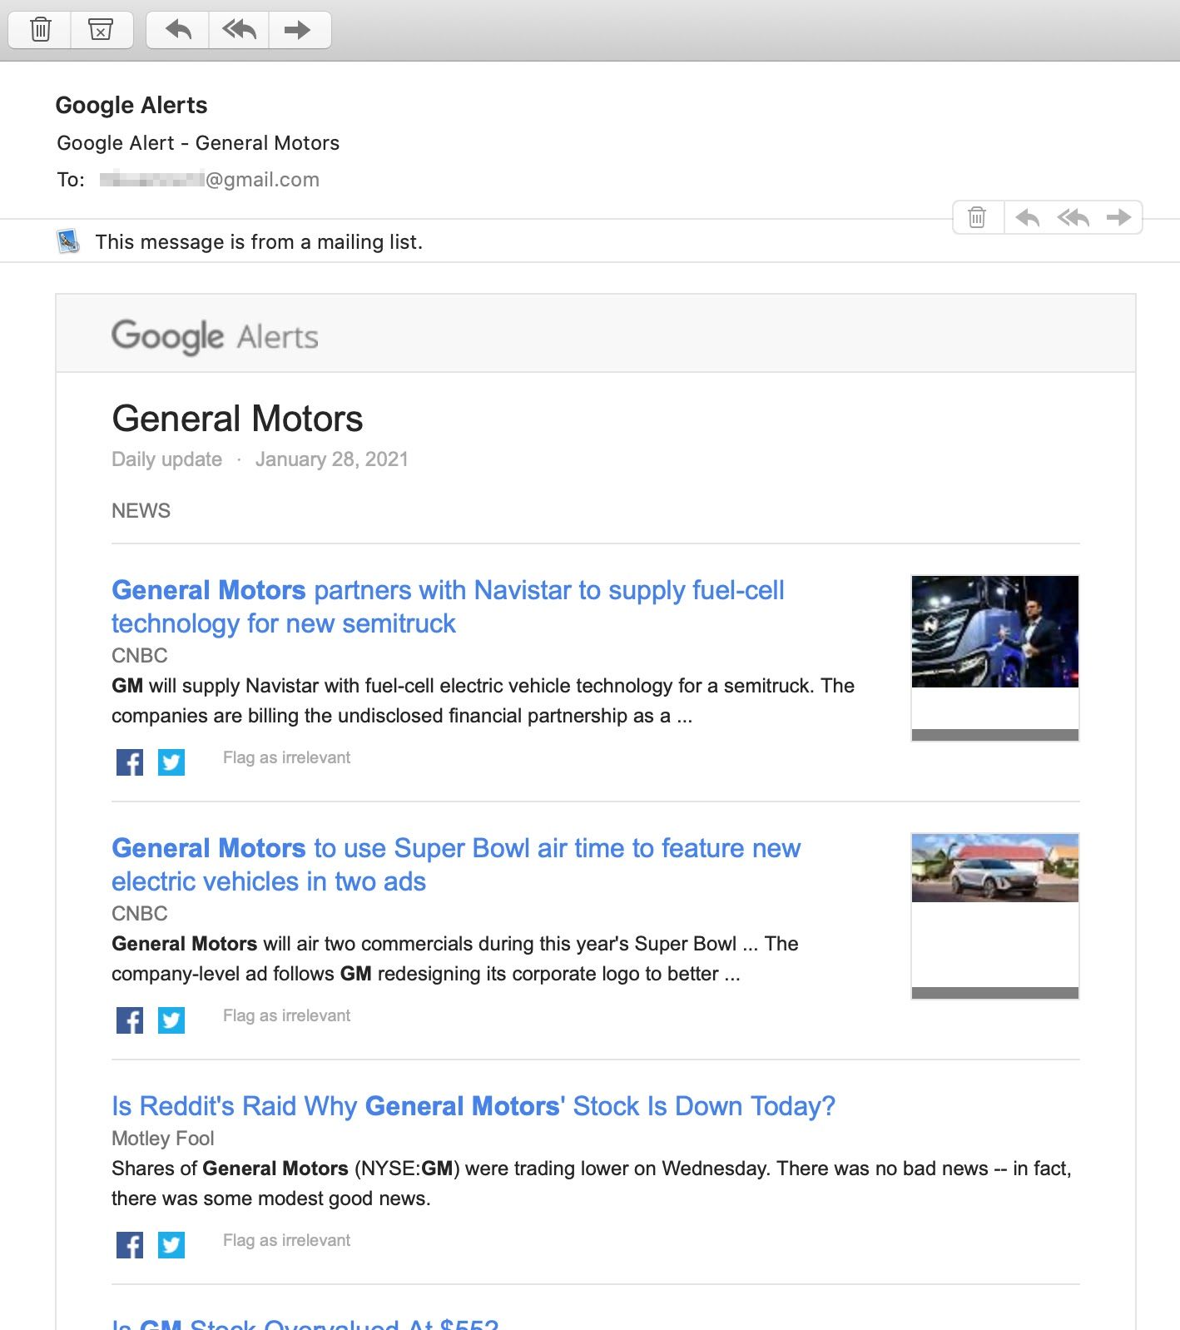The height and width of the screenshot is (1330, 1180).
Task: Share Navistar article on Twitter
Action: (171, 762)
